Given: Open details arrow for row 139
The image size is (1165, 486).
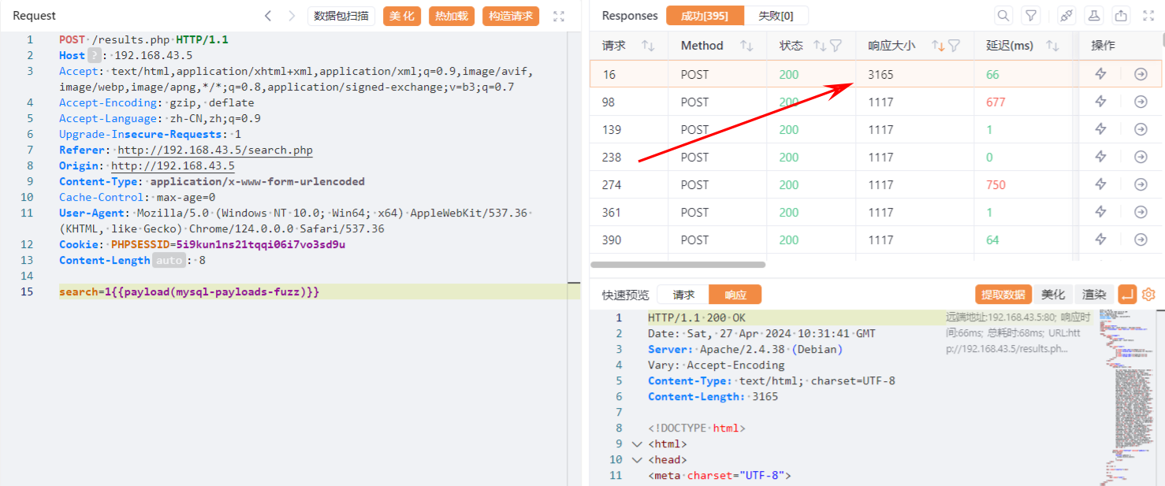Looking at the screenshot, I should coord(1141,129).
